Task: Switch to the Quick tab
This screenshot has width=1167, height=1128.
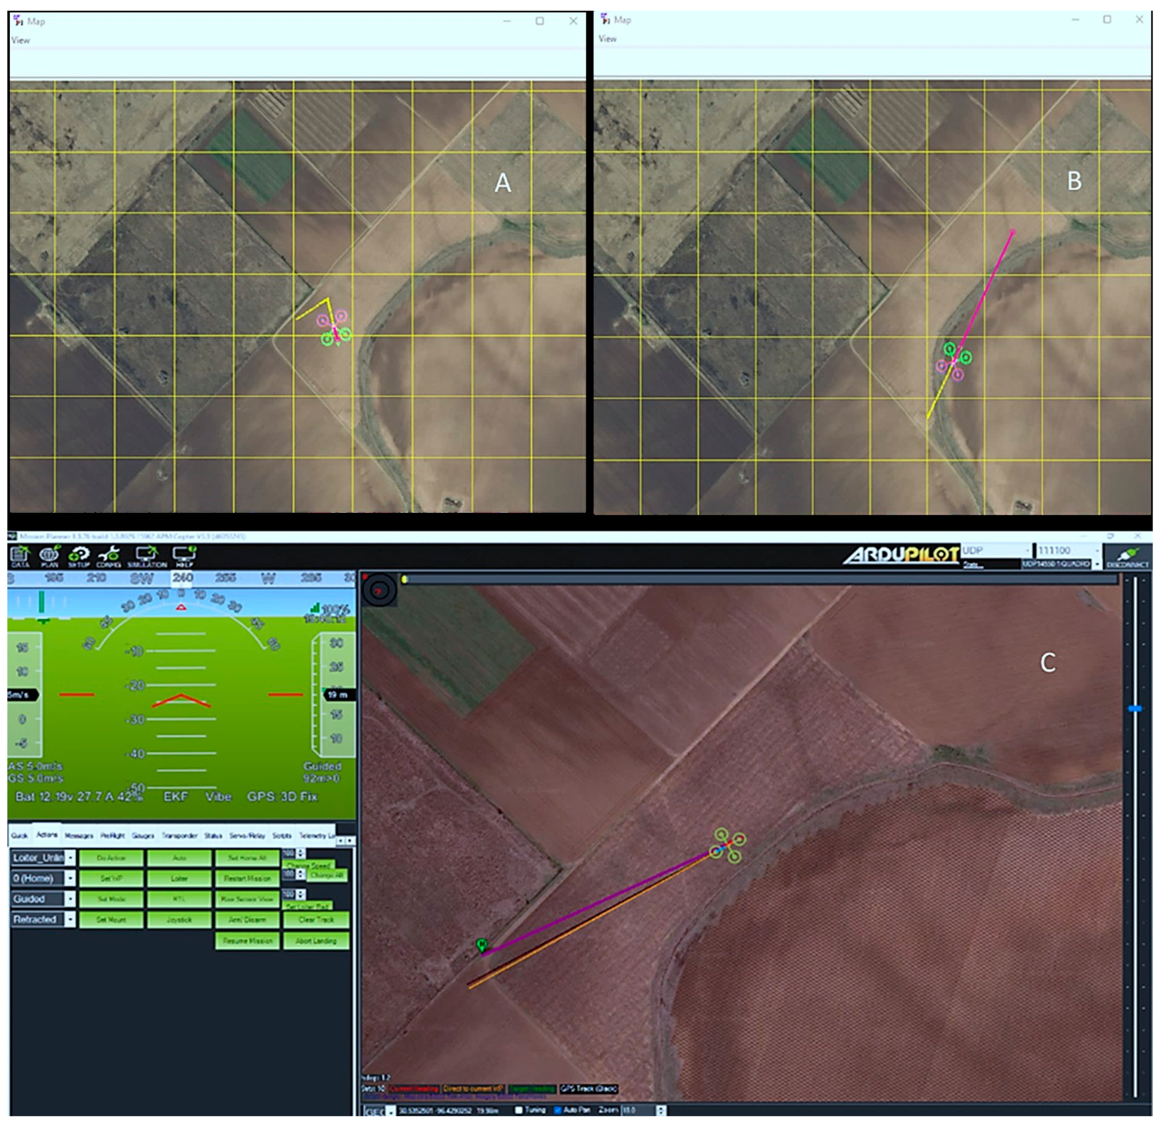Action: [19, 836]
